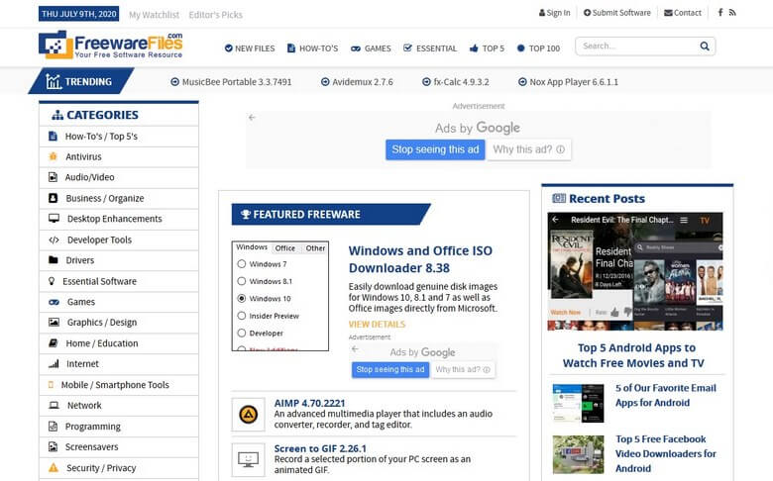Viewport: 773px width, 481px height.
Task: Open the HOW-TO'S menu item
Action: click(312, 48)
